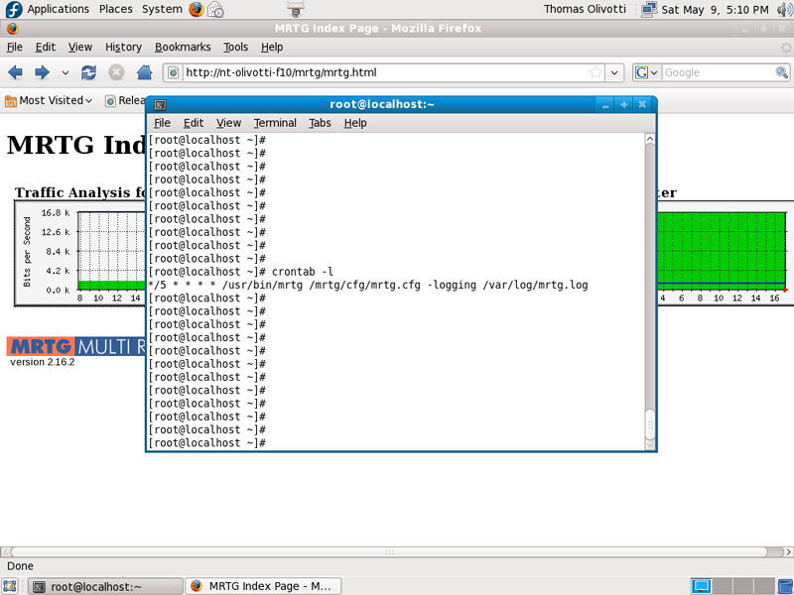Click the MRTG logo image

[76, 346]
